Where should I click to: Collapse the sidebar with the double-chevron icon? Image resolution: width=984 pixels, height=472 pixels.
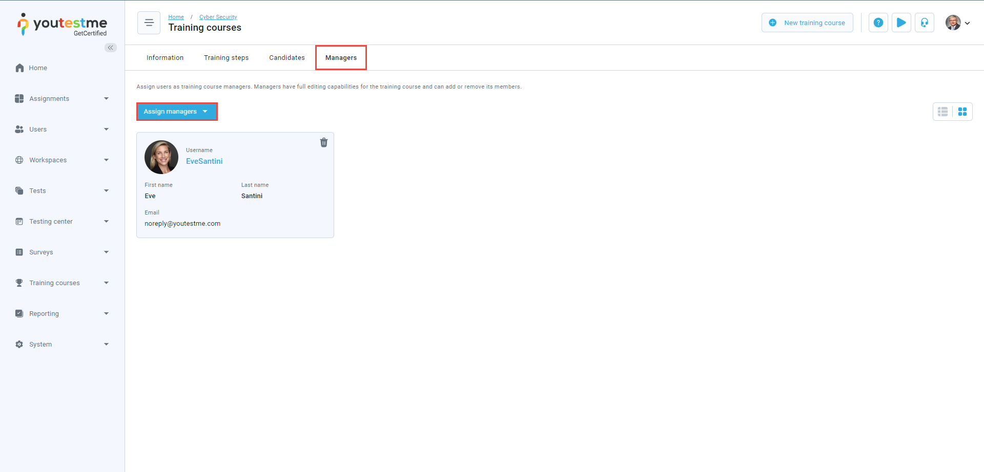tap(111, 48)
